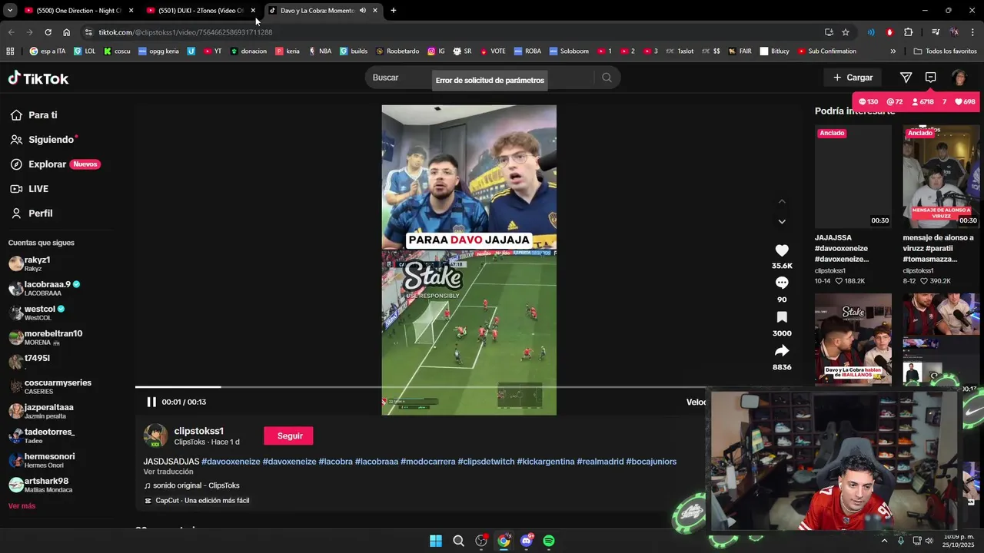
Task: Open the Sub Confirmation bookmark
Action: (x=826, y=51)
